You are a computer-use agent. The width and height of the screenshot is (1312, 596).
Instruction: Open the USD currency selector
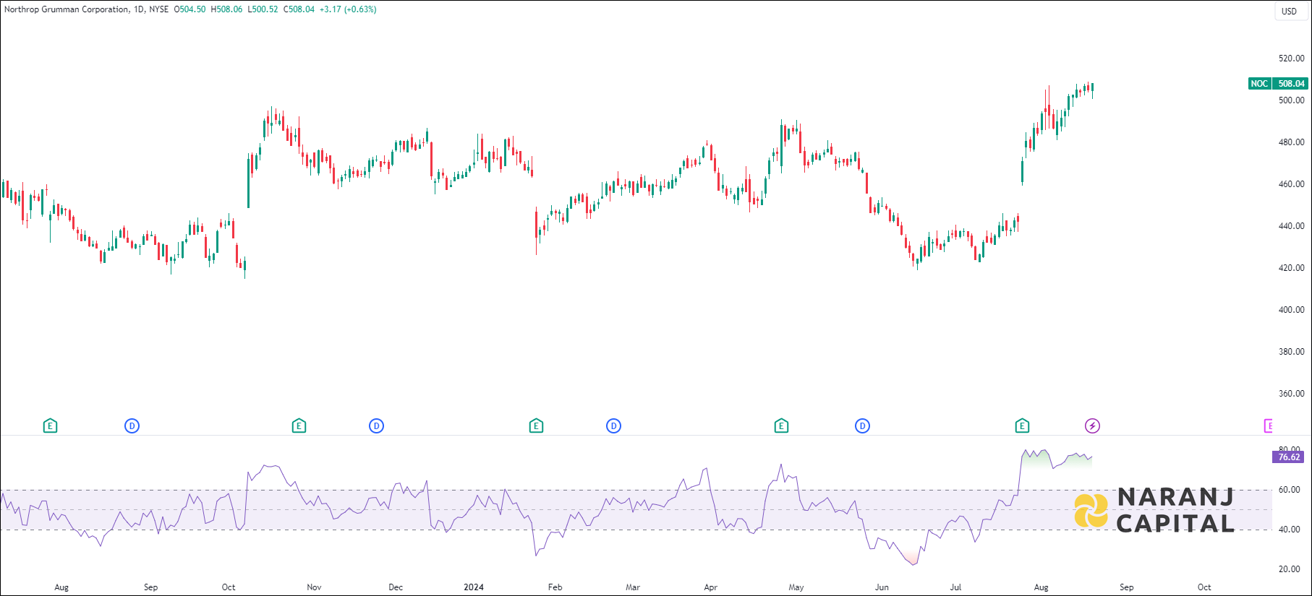pyautogui.click(x=1290, y=11)
